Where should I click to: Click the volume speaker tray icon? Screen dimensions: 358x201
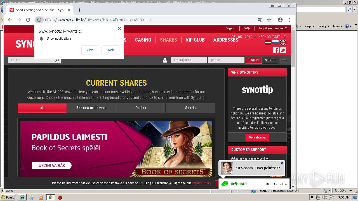coord(324,197)
